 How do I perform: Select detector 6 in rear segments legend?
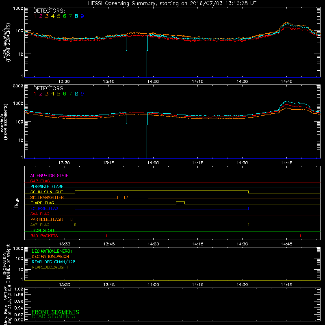point(65,94)
